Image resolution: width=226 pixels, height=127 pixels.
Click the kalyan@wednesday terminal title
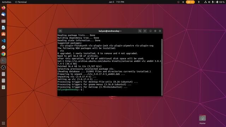tap(110, 31)
